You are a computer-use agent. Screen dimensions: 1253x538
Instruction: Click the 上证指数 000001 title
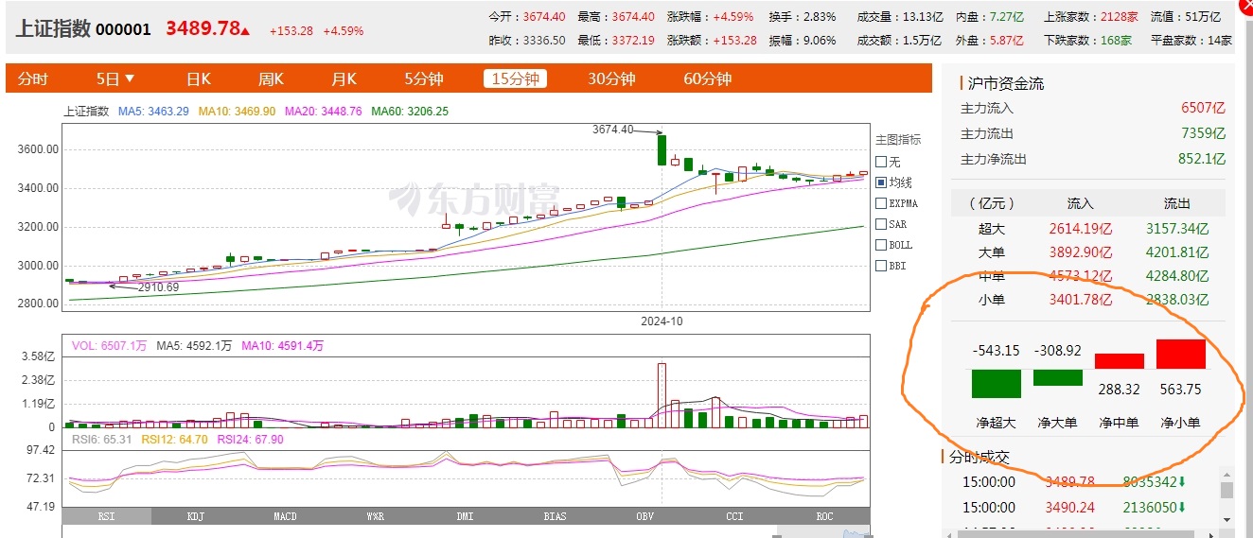83,28
